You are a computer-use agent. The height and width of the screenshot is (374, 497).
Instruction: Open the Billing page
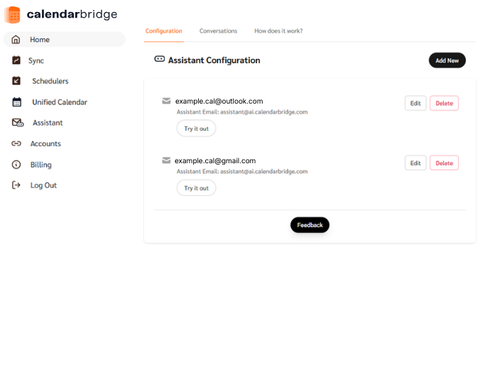(41, 165)
